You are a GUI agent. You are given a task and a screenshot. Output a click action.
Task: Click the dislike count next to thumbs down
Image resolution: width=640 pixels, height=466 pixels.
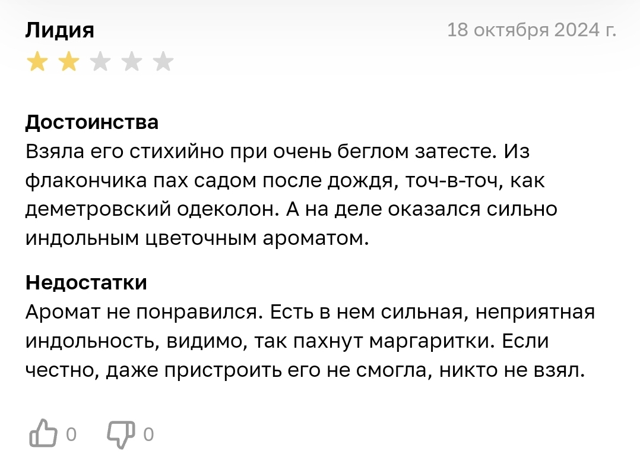pos(148,434)
